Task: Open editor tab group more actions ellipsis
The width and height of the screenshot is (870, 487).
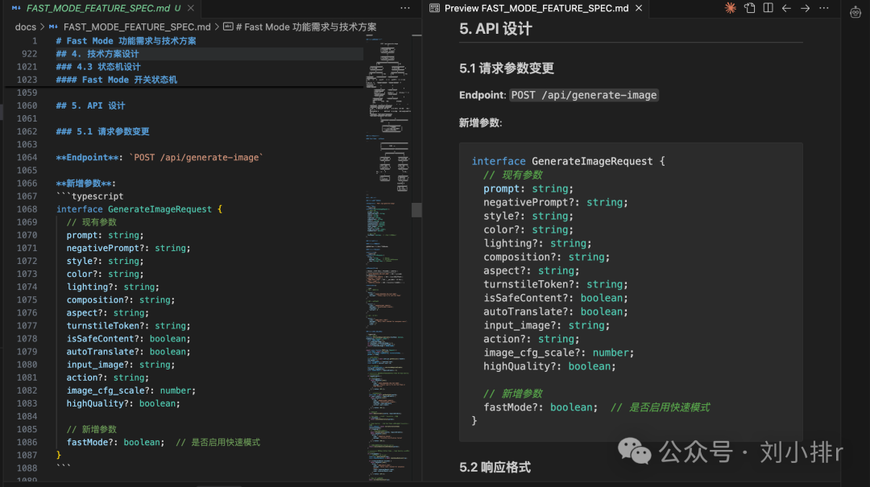Action: 404,7
